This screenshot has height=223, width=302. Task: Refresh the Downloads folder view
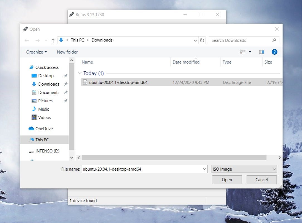pos(202,40)
